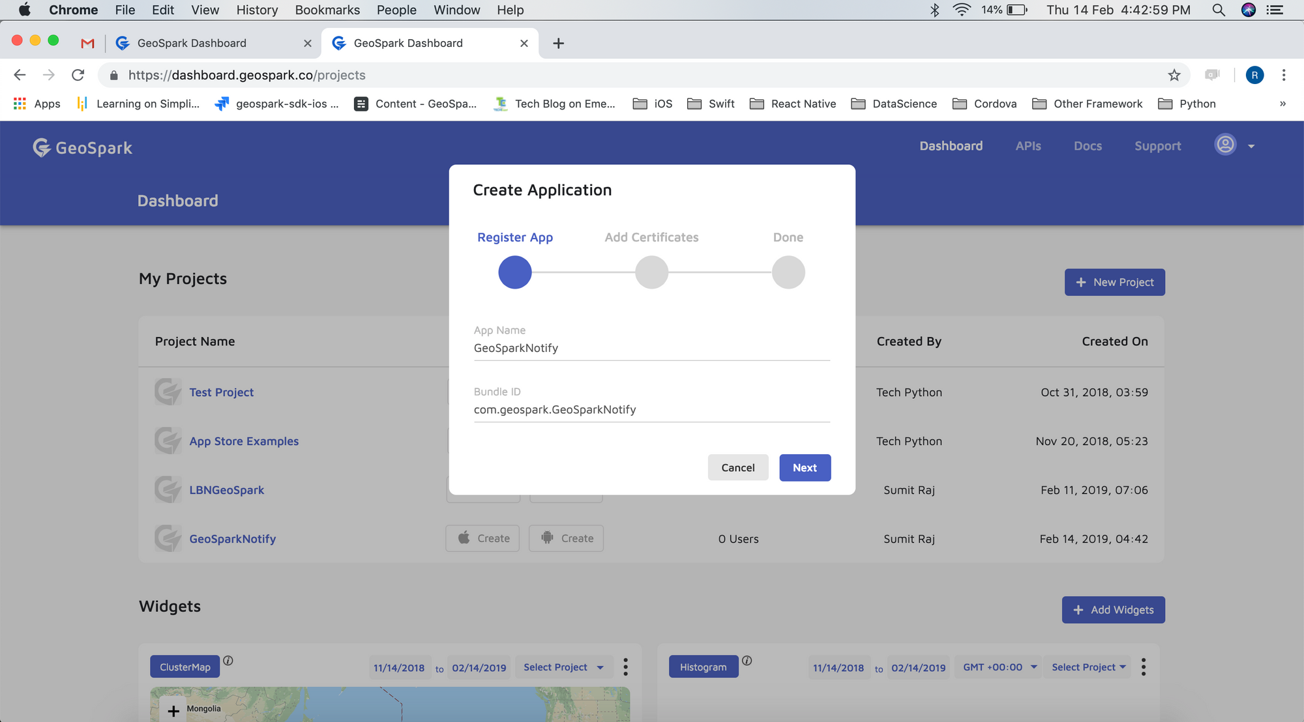Open Histogram widget options menu

click(x=1144, y=667)
